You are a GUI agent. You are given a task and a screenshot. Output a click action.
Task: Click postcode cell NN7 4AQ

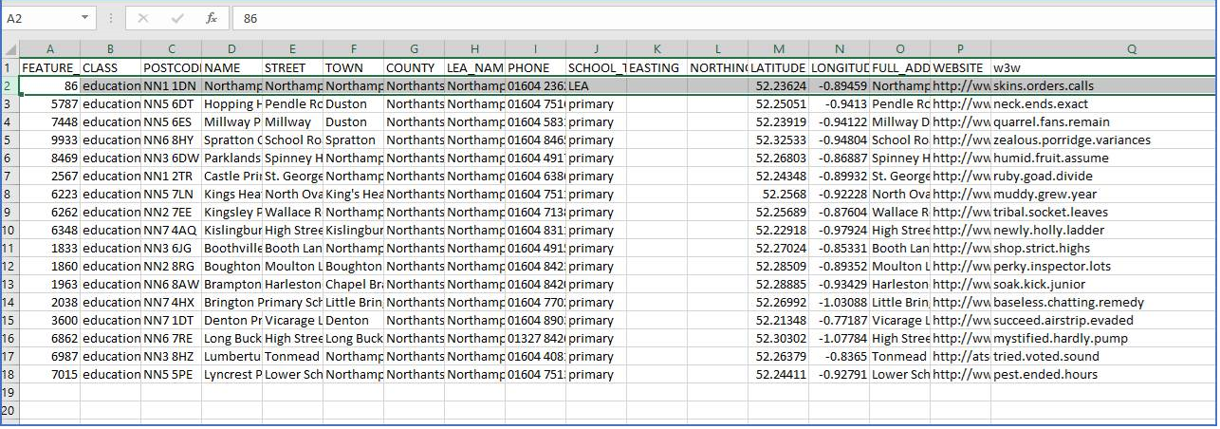172,230
